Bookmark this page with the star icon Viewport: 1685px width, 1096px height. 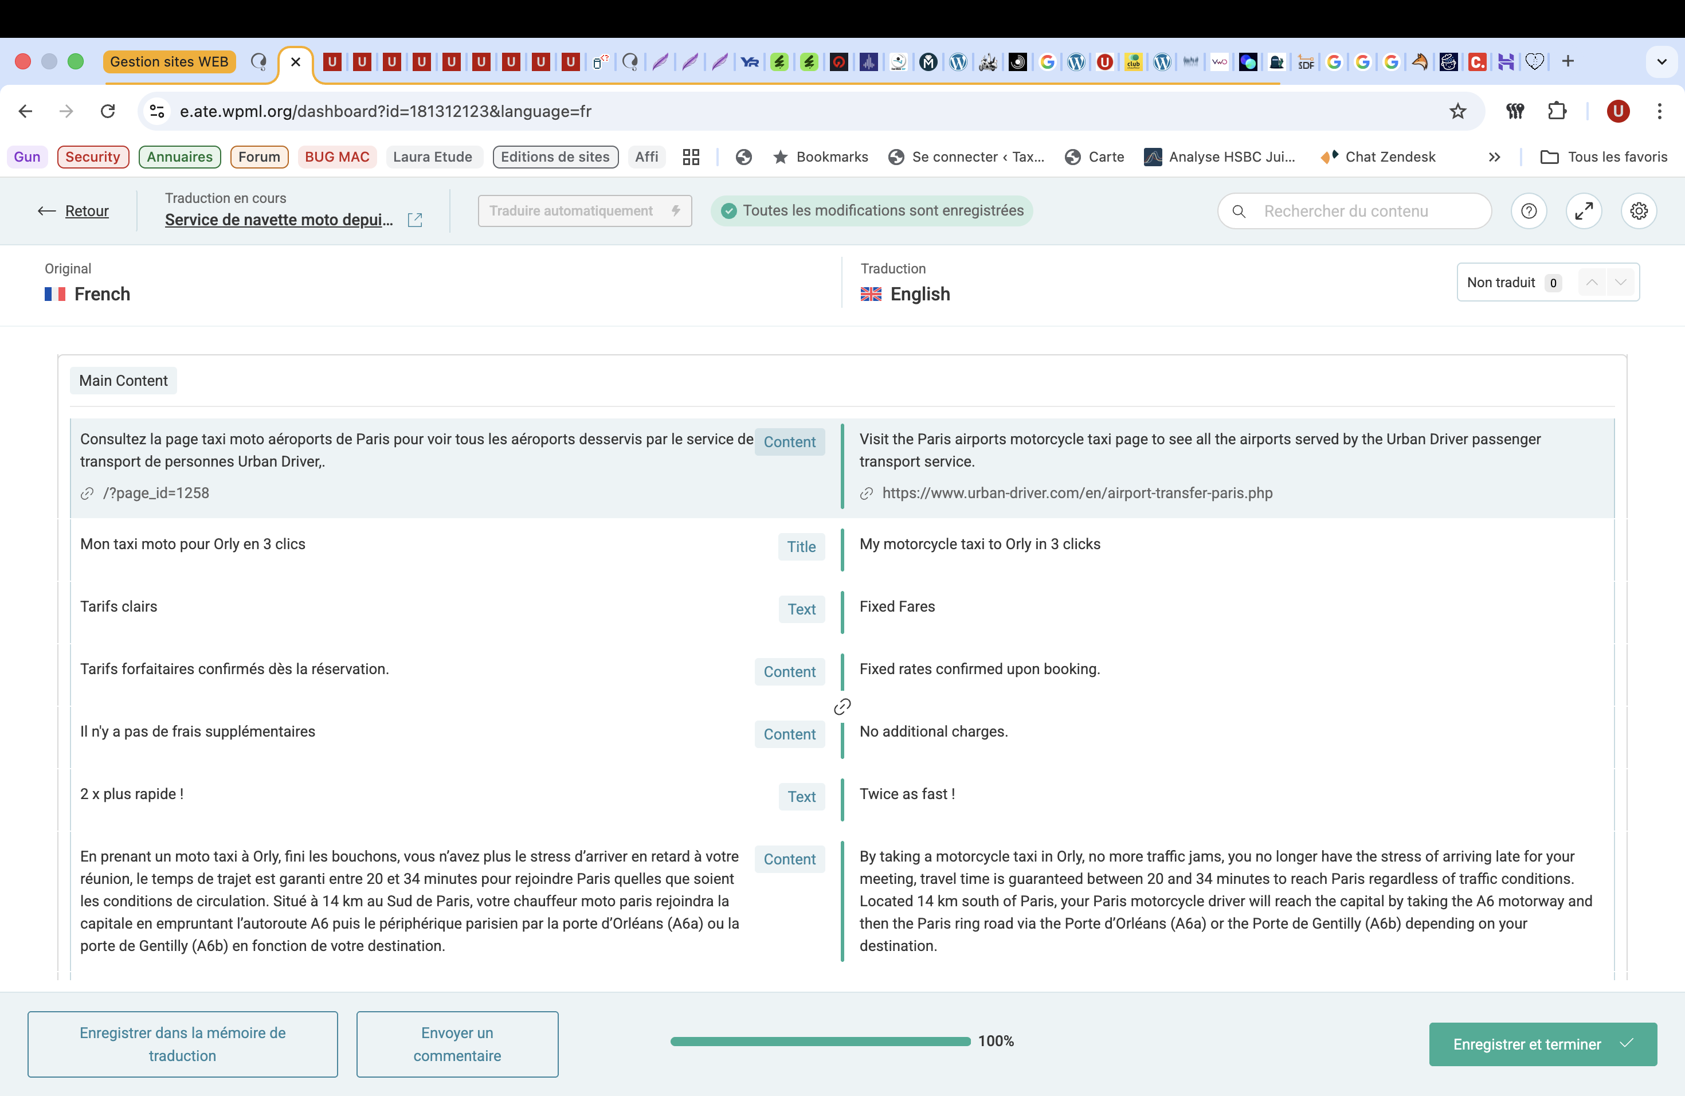point(1457,111)
